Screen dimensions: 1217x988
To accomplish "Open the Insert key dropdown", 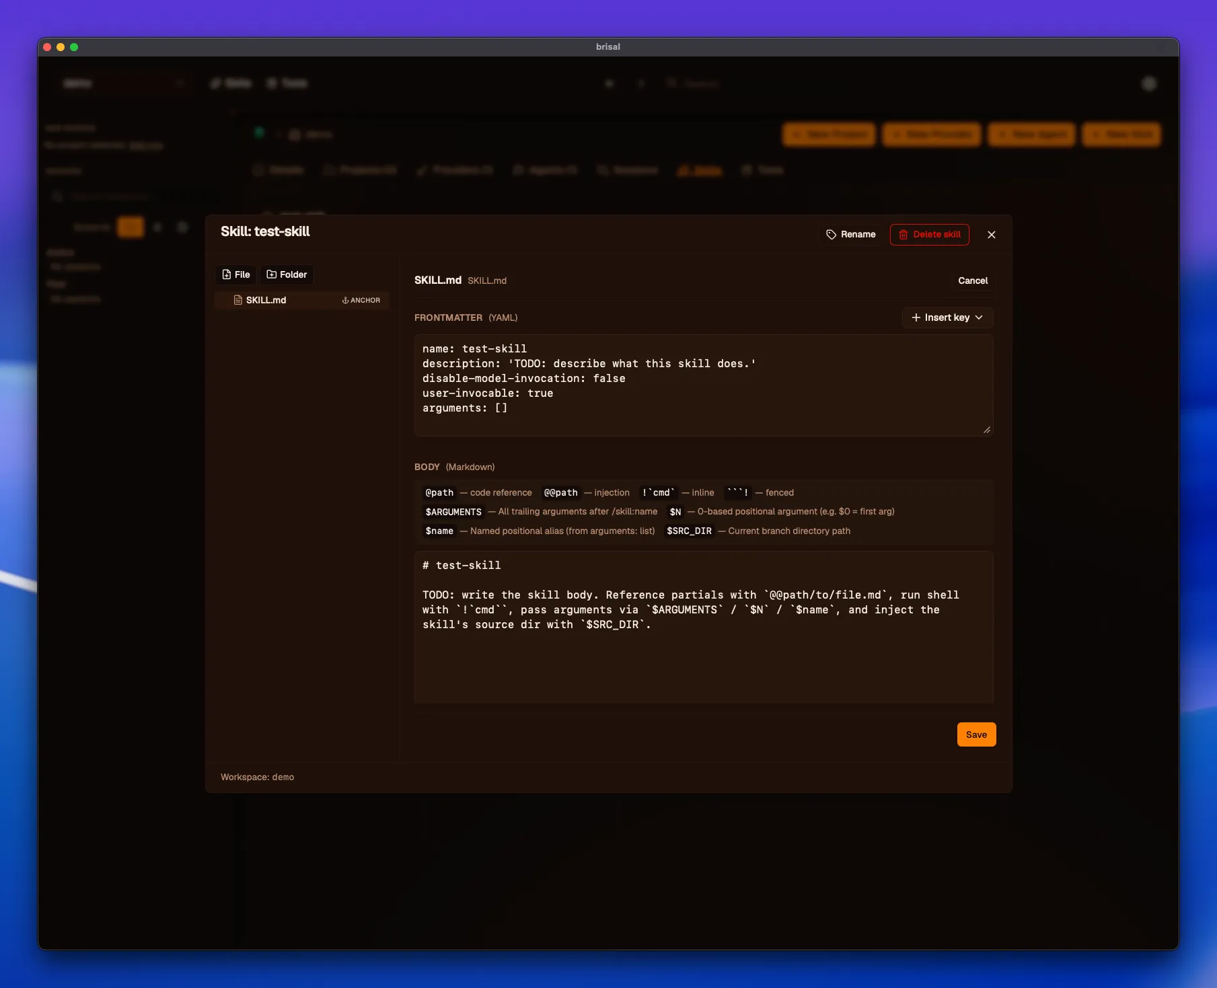I will click(x=947, y=317).
